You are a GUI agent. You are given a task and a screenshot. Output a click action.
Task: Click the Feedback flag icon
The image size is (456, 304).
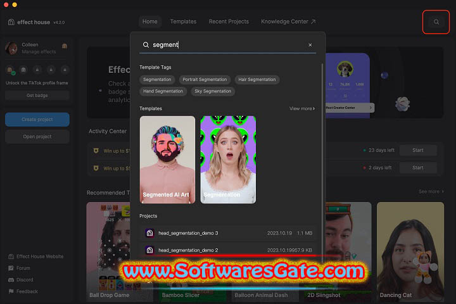pyautogui.click(x=11, y=291)
